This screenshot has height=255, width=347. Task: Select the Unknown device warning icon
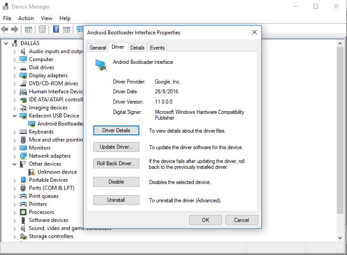pyautogui.click(x=32, y=172)
